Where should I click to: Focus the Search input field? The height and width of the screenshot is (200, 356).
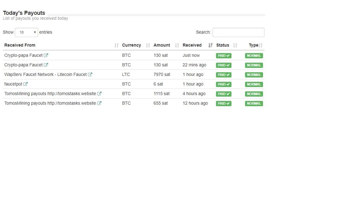238,32
